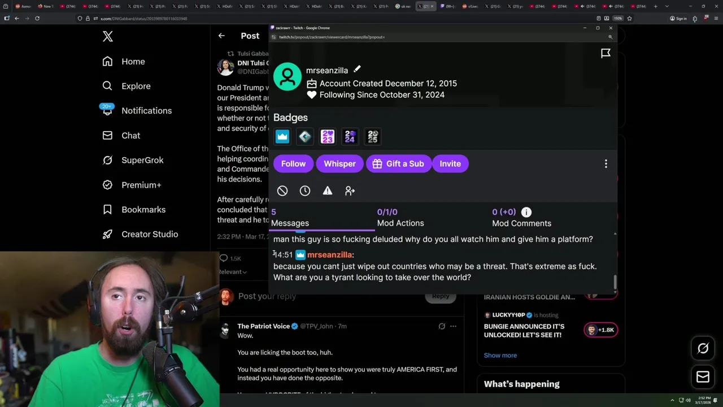Click the report flag icon in viewer card
This screenshot has width=723, height=407.
point(606,53)
